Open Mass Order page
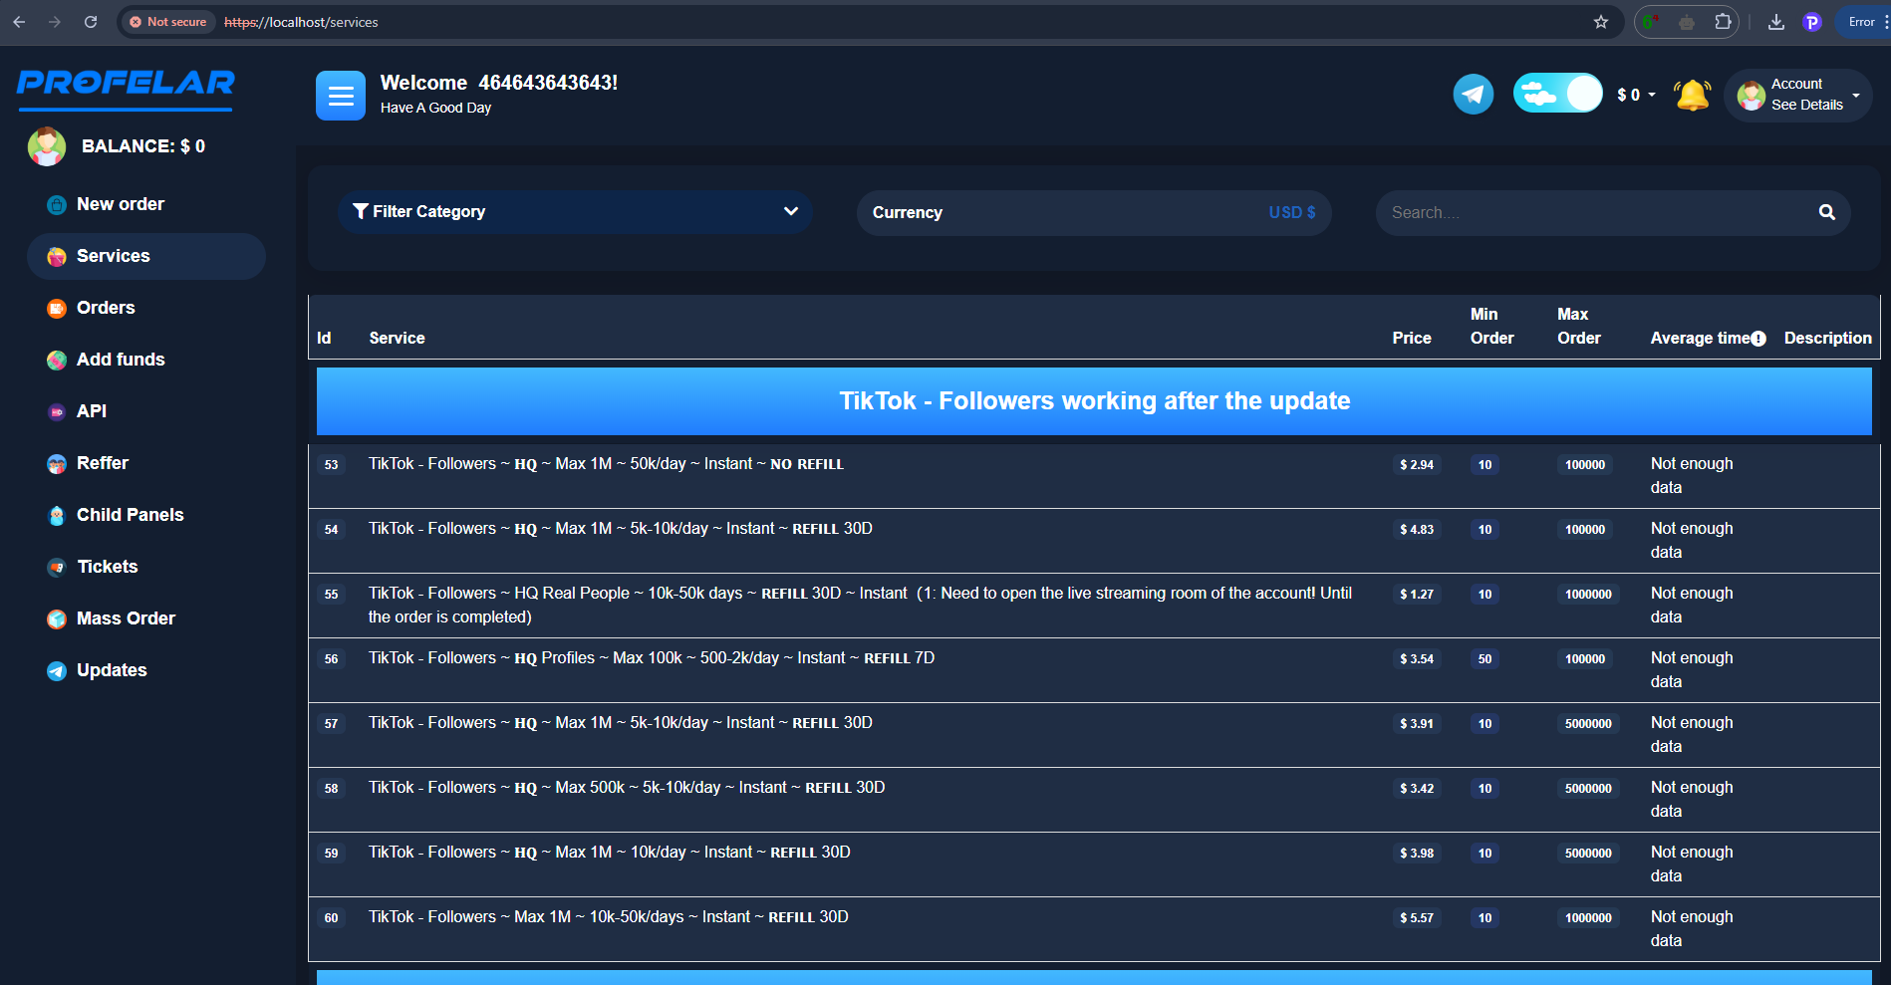 pos(126,618)
